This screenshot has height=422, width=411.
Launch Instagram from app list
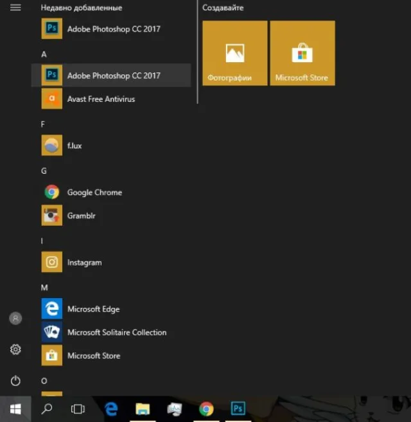pos(111,262)
